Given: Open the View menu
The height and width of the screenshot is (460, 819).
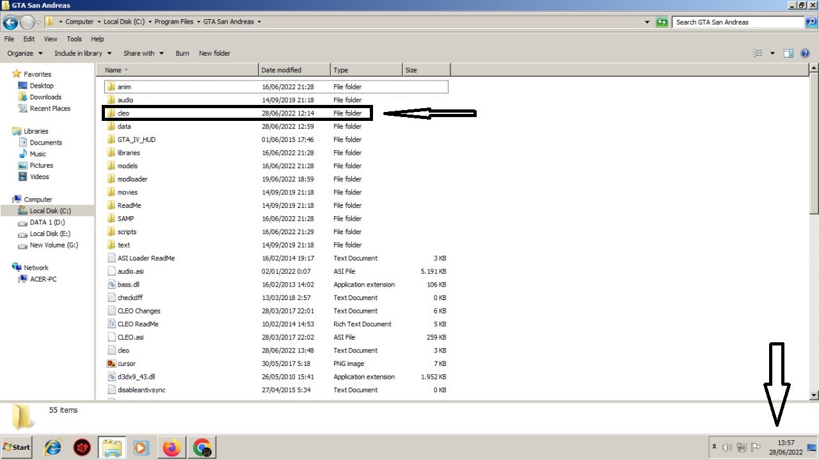Looking at the screenshot, I should click(51, 39).
